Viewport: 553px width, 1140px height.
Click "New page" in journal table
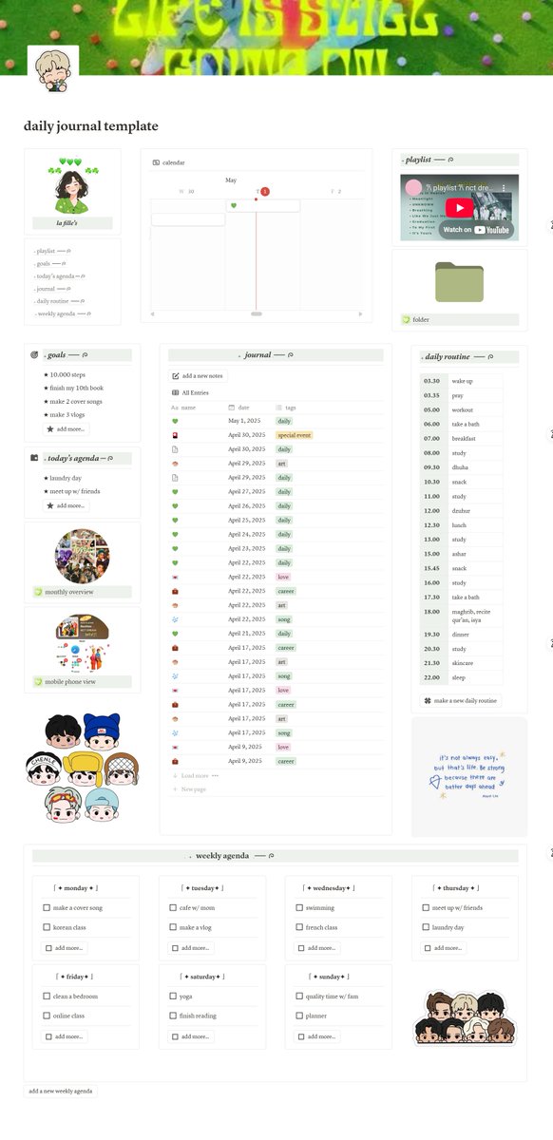click(193, 788)
